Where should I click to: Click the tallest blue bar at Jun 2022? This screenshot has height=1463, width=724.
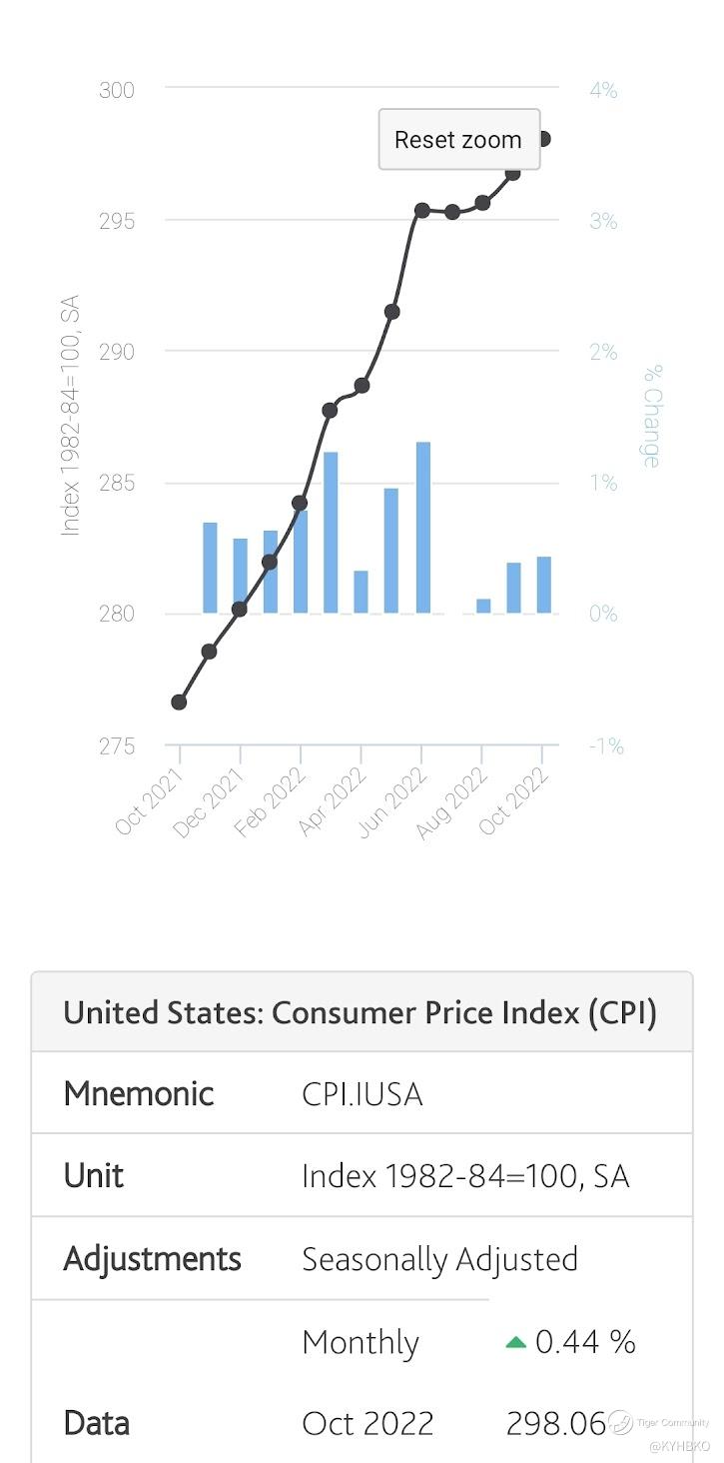point(423,528)
